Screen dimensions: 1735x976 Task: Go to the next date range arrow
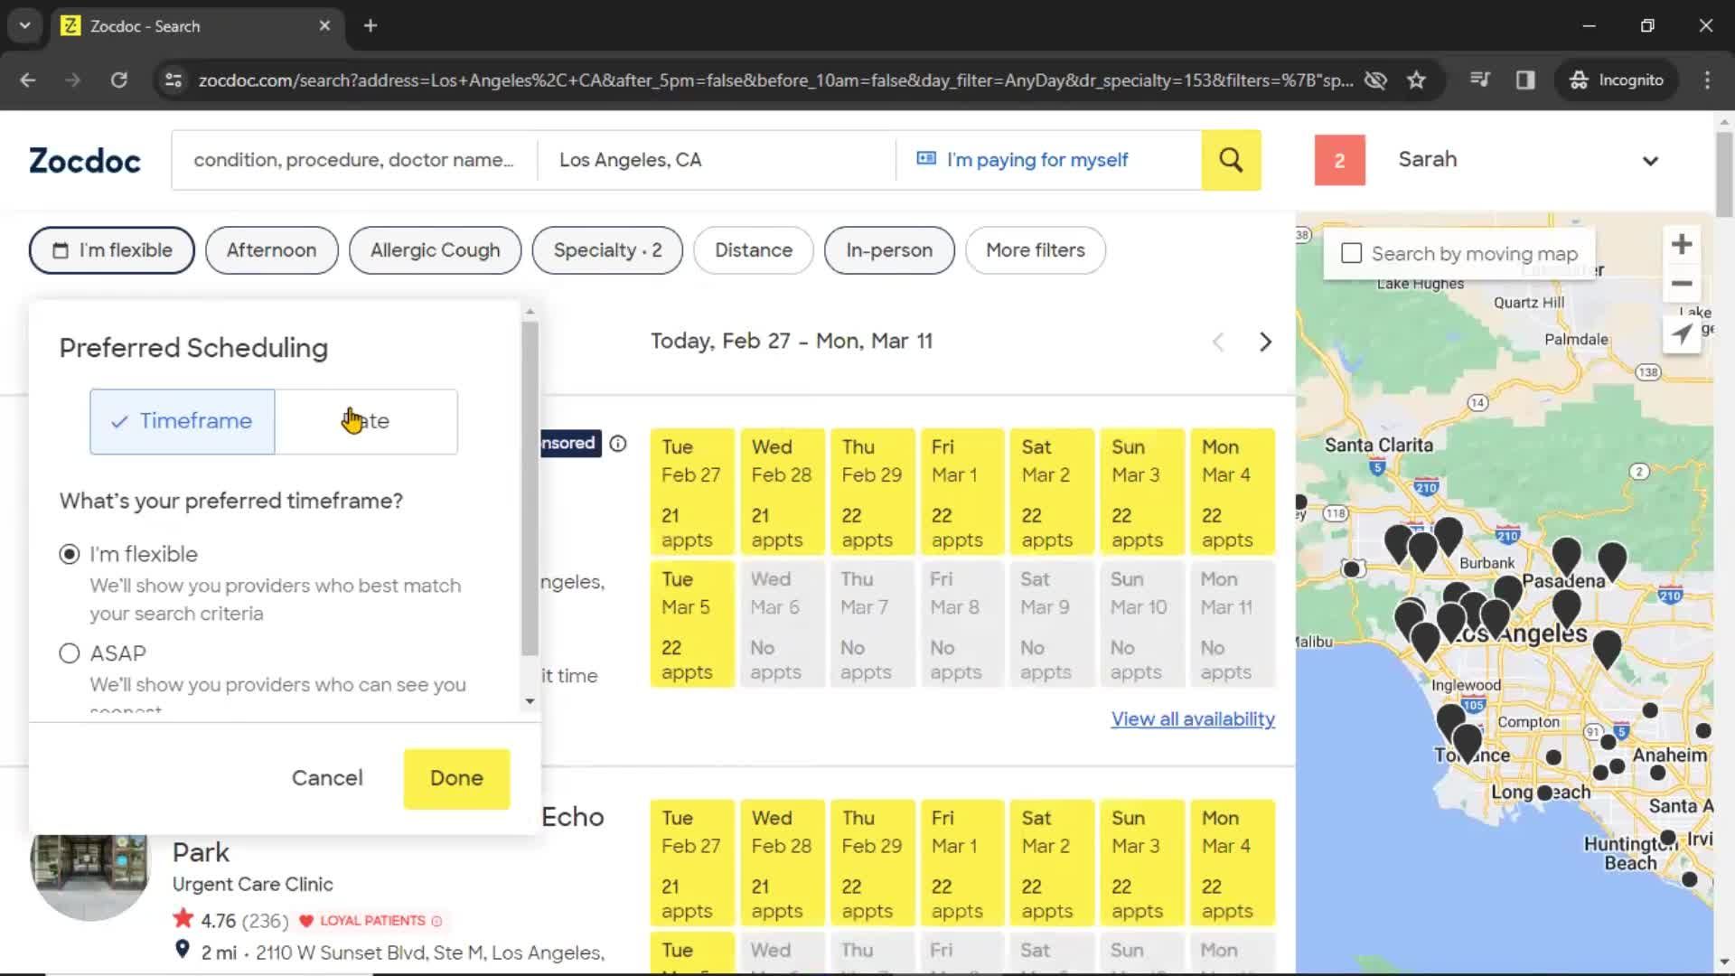[x=1265, y=342]
